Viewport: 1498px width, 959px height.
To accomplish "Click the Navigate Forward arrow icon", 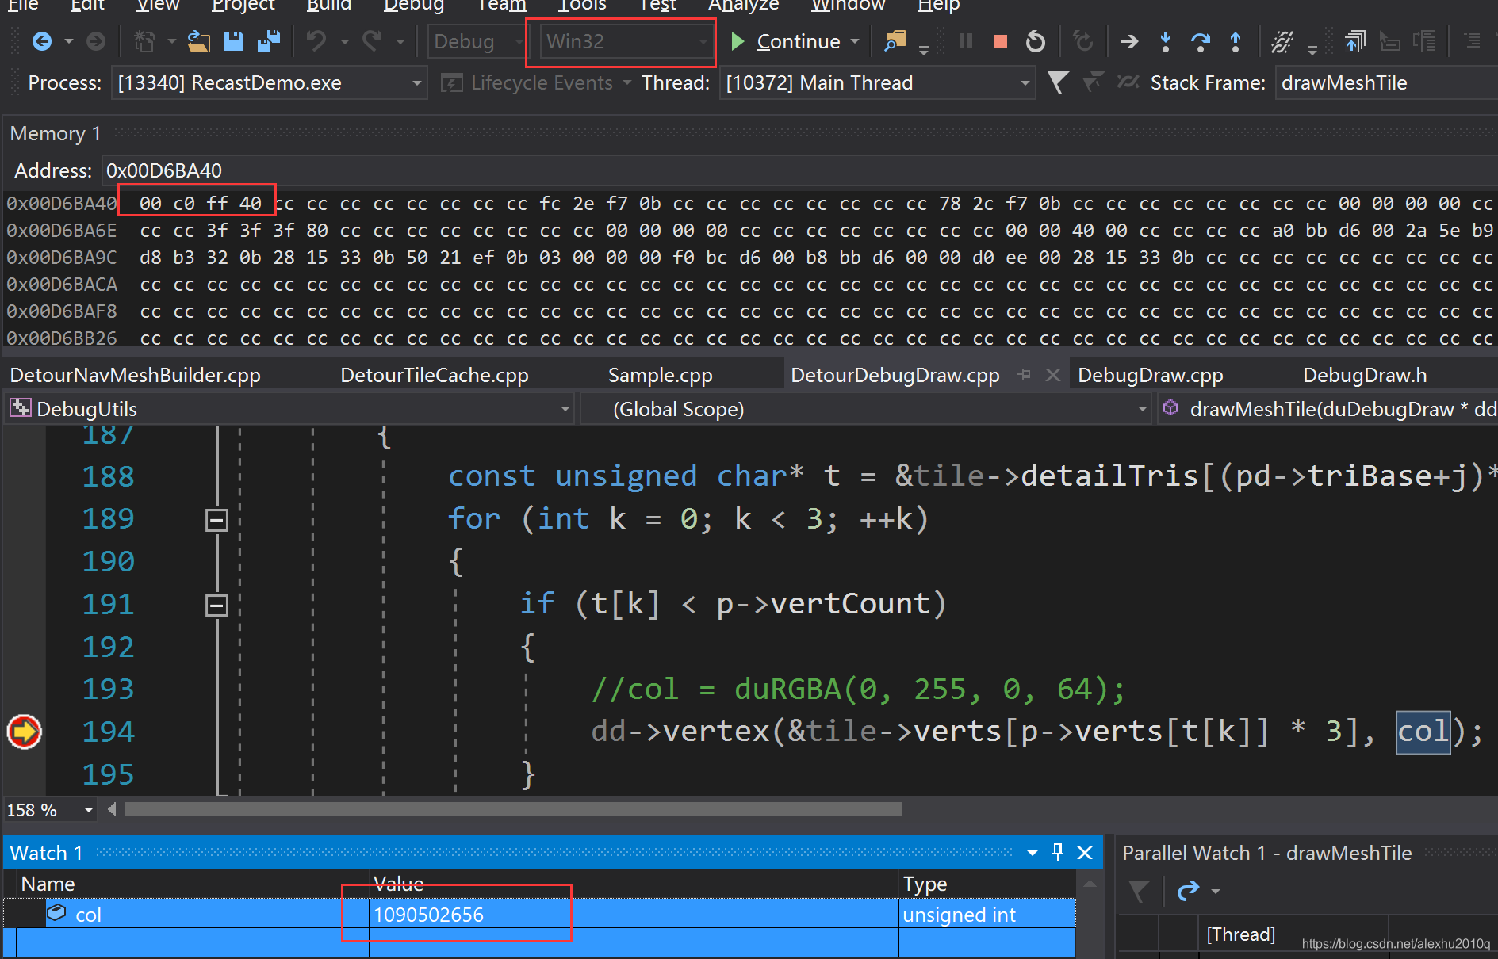I will pyautogui.click(x=95, y=41).
